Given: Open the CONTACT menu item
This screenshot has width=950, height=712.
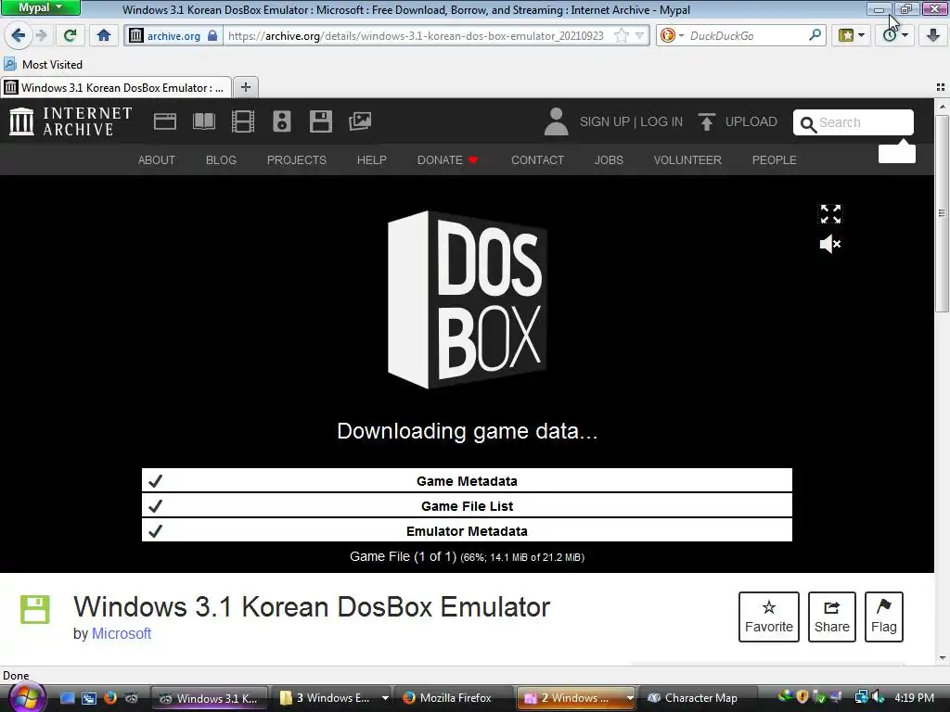Looking at the screenshot, I should coord(537,159).
